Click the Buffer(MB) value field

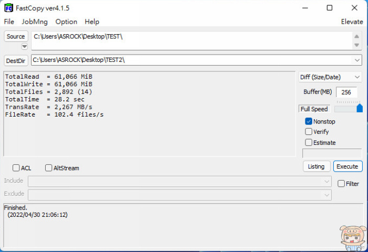click(x=346, y=92)
